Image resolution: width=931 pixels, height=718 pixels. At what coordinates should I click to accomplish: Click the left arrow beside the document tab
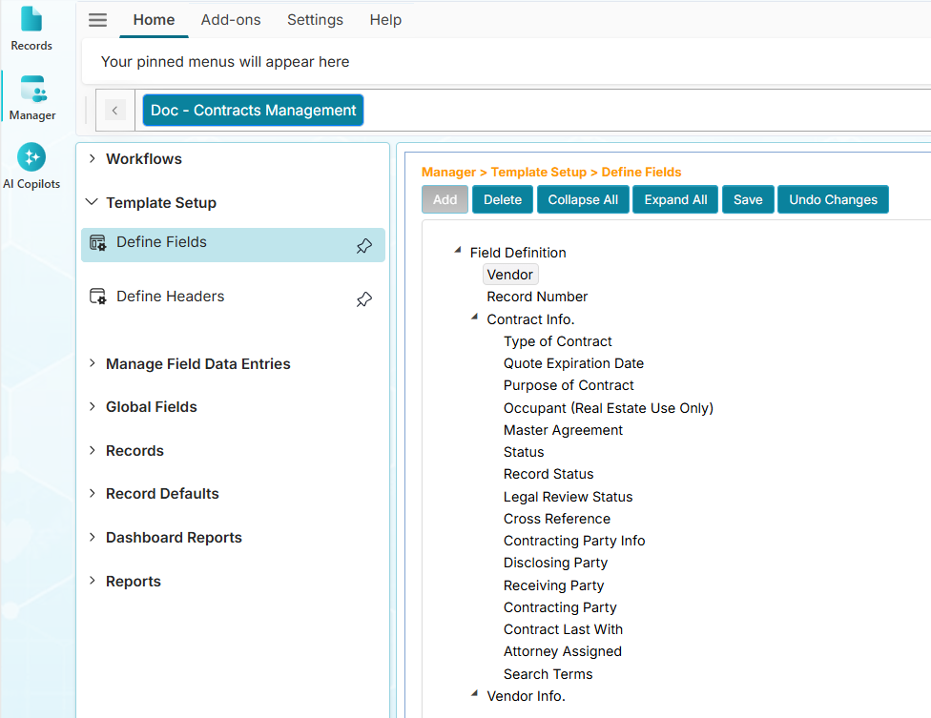(x=114, y=110)
